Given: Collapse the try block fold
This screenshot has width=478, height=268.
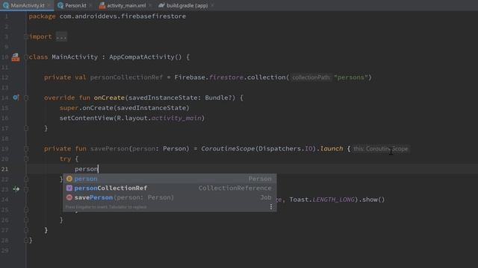Looking at the screenshot, I should tap(26, 159).
